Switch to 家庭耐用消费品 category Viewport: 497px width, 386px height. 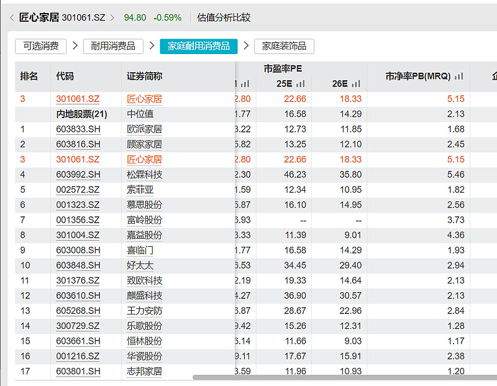coord(199,46)
